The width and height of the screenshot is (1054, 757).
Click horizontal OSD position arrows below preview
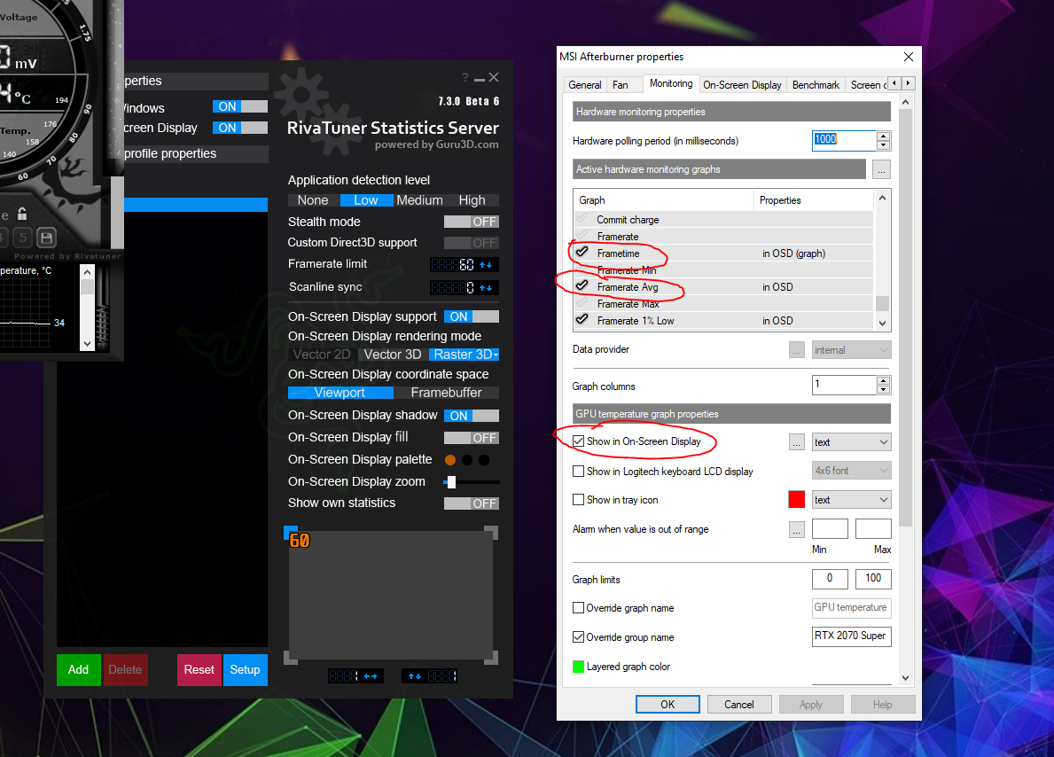pos(371,676)
